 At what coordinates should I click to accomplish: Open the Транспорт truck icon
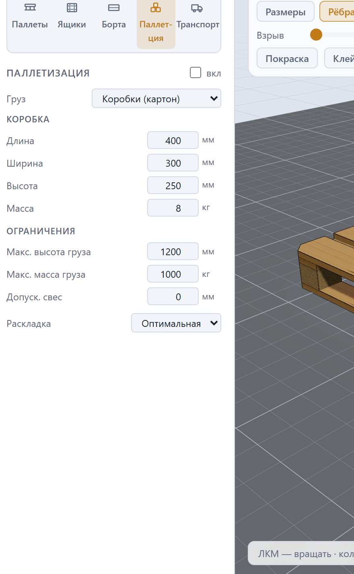197,8
